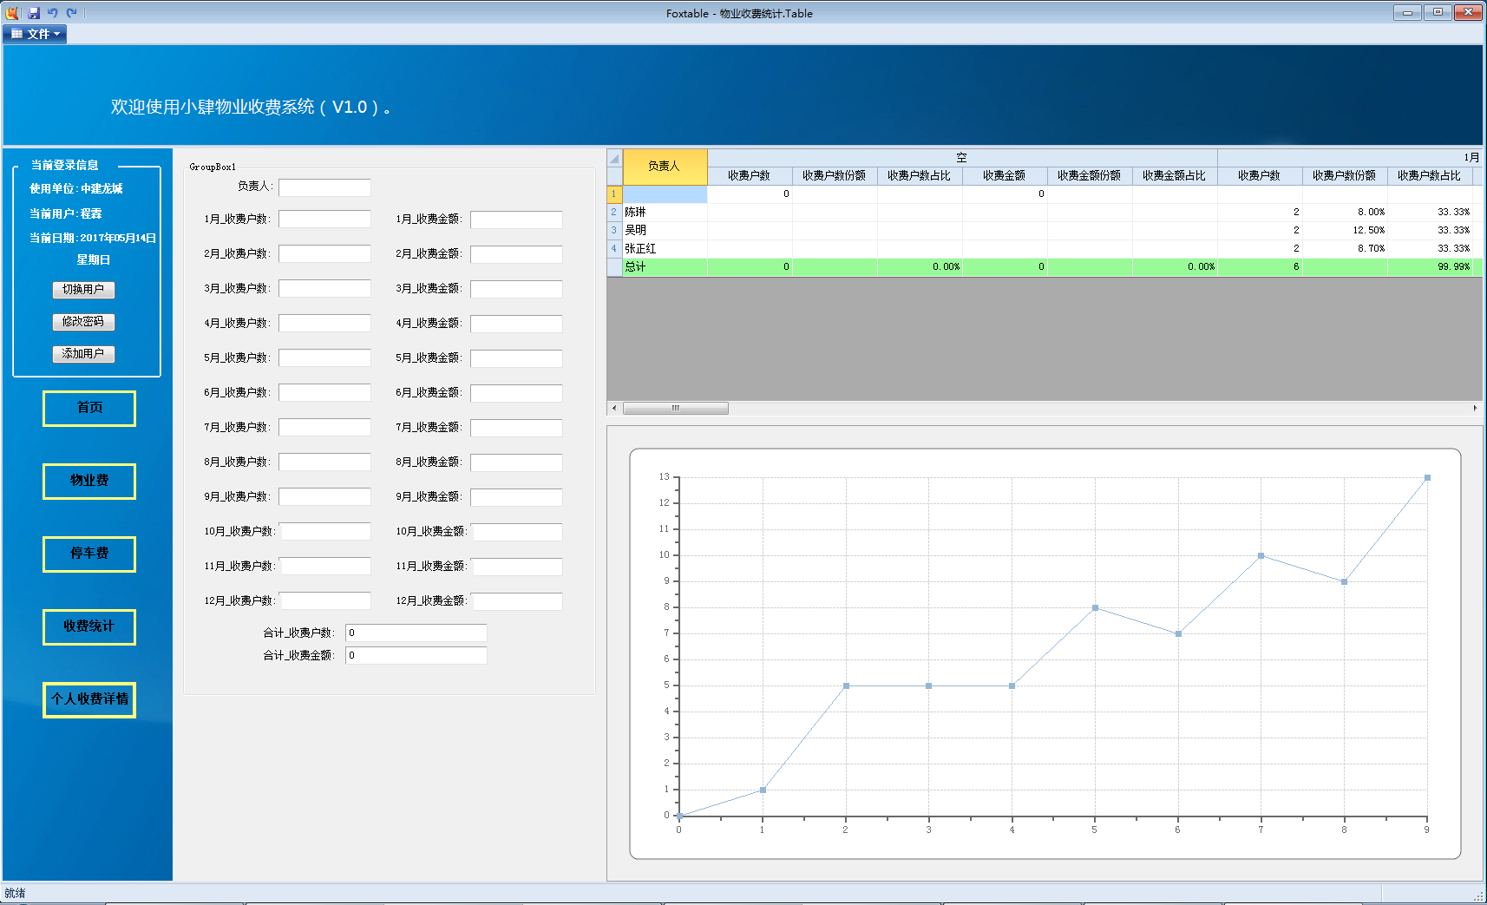The image size is (1487, 905).
Task: Click the 99.99% total cell
Action: [x=1430, y=267]
